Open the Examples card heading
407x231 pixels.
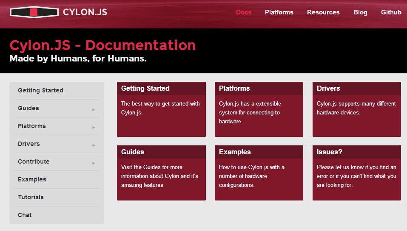(x=235, y=152)
